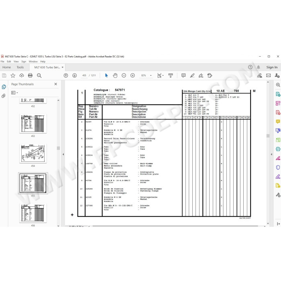Open the Sign document pen icon
Viewport: 281px width, 281px height.
click(x=201, y=75)
